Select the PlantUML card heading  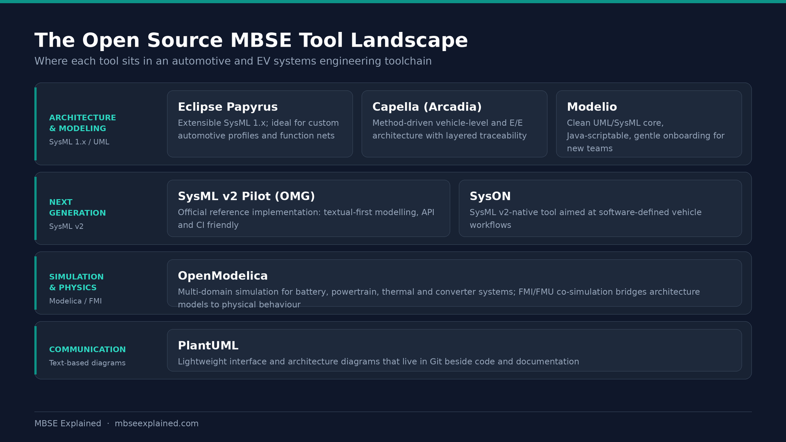click(x=208, y=346)
